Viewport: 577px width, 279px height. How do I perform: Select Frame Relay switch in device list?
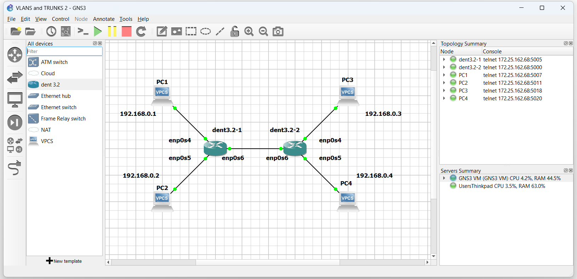pos(64,119)
